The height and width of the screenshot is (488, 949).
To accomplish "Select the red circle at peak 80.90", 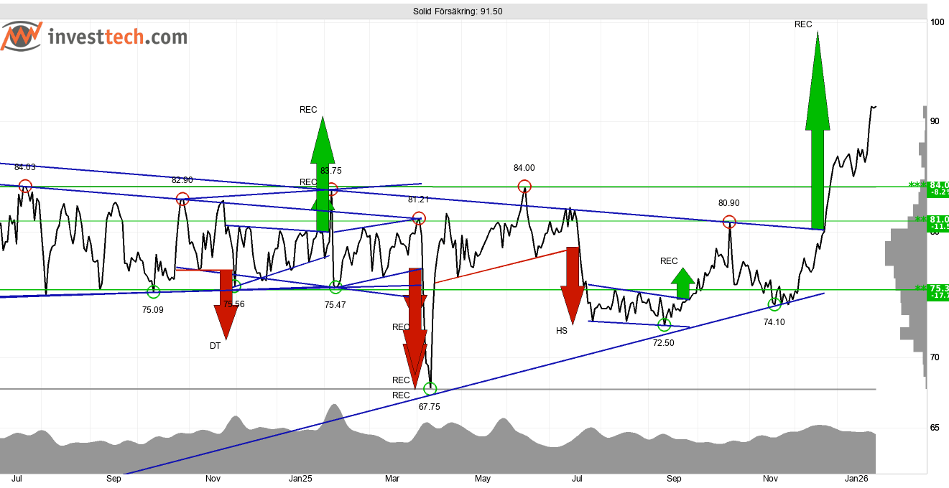I will click(x=729, y=222).
